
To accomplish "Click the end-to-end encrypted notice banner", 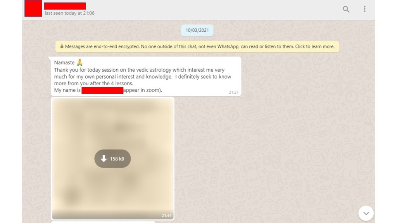I will [x=197, y=47].
